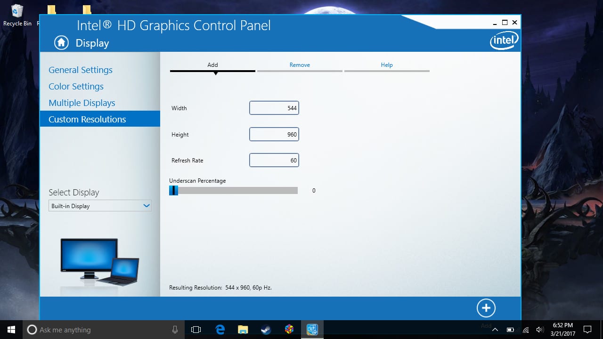Click the Cortana microphone icon
Screen dimensions: 603x339
click(175, 330)
